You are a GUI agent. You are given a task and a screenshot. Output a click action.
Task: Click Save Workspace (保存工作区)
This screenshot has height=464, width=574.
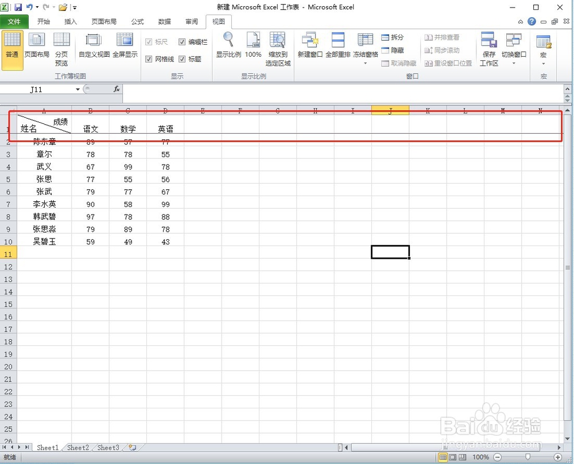click(489, 49)
